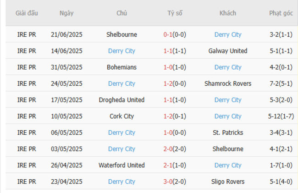Click the Bohemians team name
This screenshot has height=193, width=298.
[121, 67]
